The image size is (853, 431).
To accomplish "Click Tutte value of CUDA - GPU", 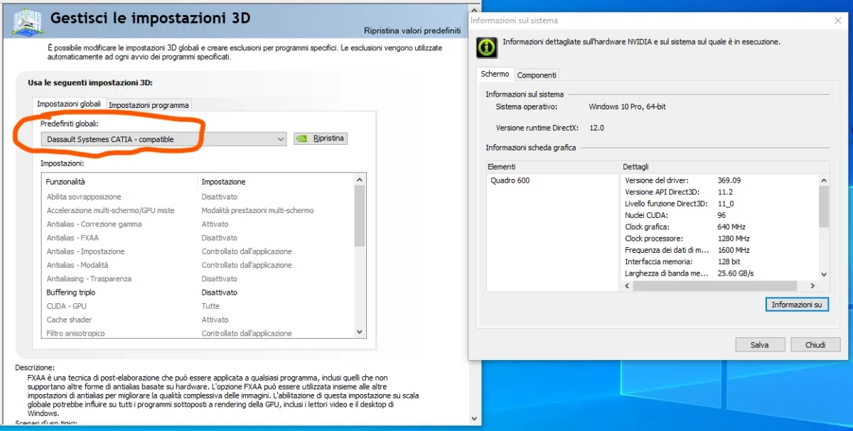I will click(x=210, y=306).
